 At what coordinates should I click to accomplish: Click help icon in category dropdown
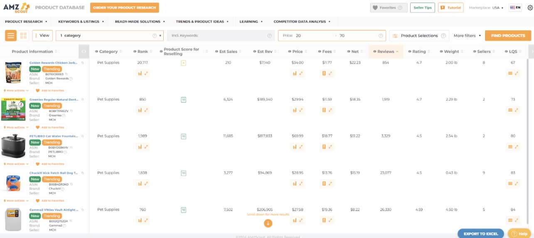pyautogui.click(x=155, y=36)
